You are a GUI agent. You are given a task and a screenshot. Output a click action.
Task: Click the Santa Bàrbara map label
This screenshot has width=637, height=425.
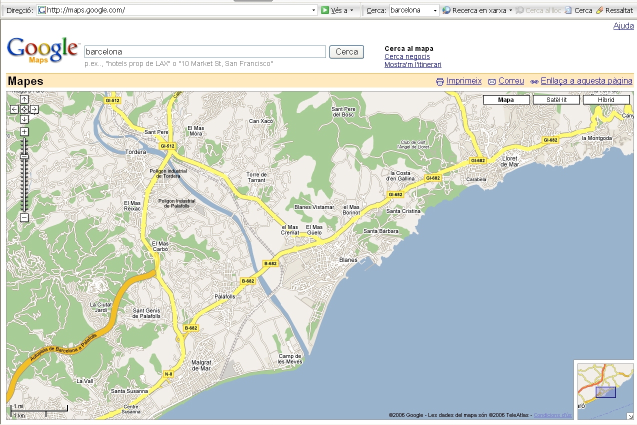pyautogui.click(x=381, y=231)
